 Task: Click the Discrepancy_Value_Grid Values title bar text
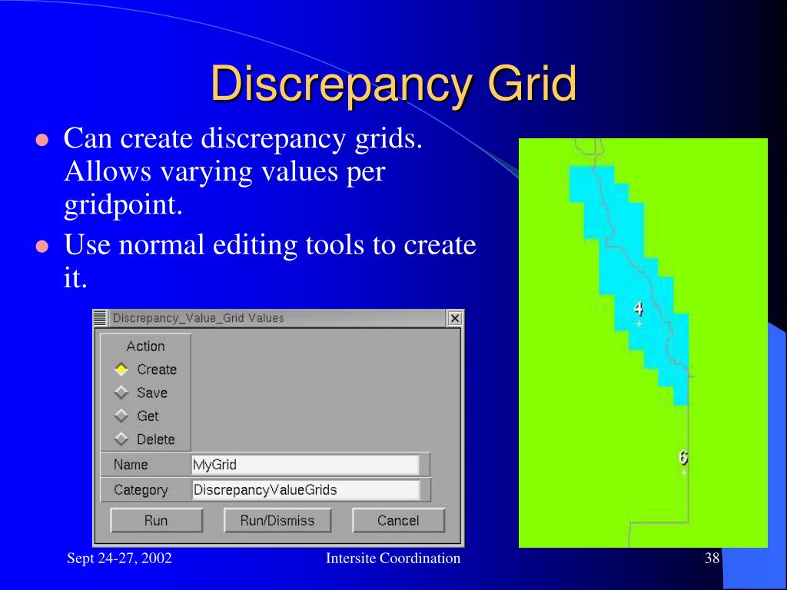tap(198, 318)
